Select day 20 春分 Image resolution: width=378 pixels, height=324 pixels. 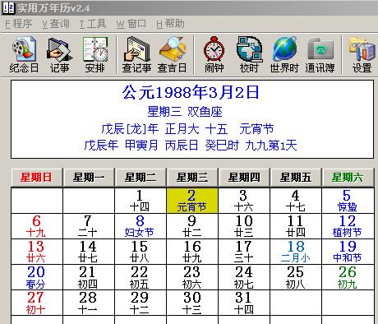click(x=37, y=277)
